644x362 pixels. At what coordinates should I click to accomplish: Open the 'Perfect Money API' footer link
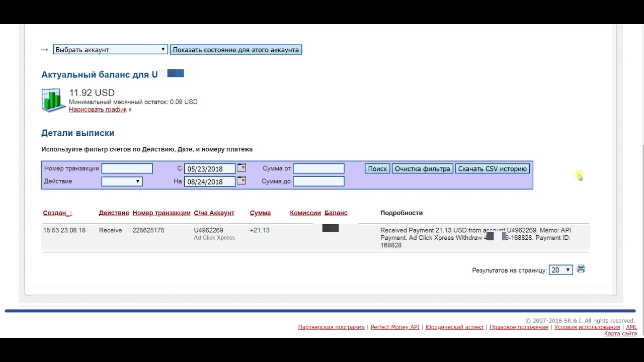[x=395, y=327]
